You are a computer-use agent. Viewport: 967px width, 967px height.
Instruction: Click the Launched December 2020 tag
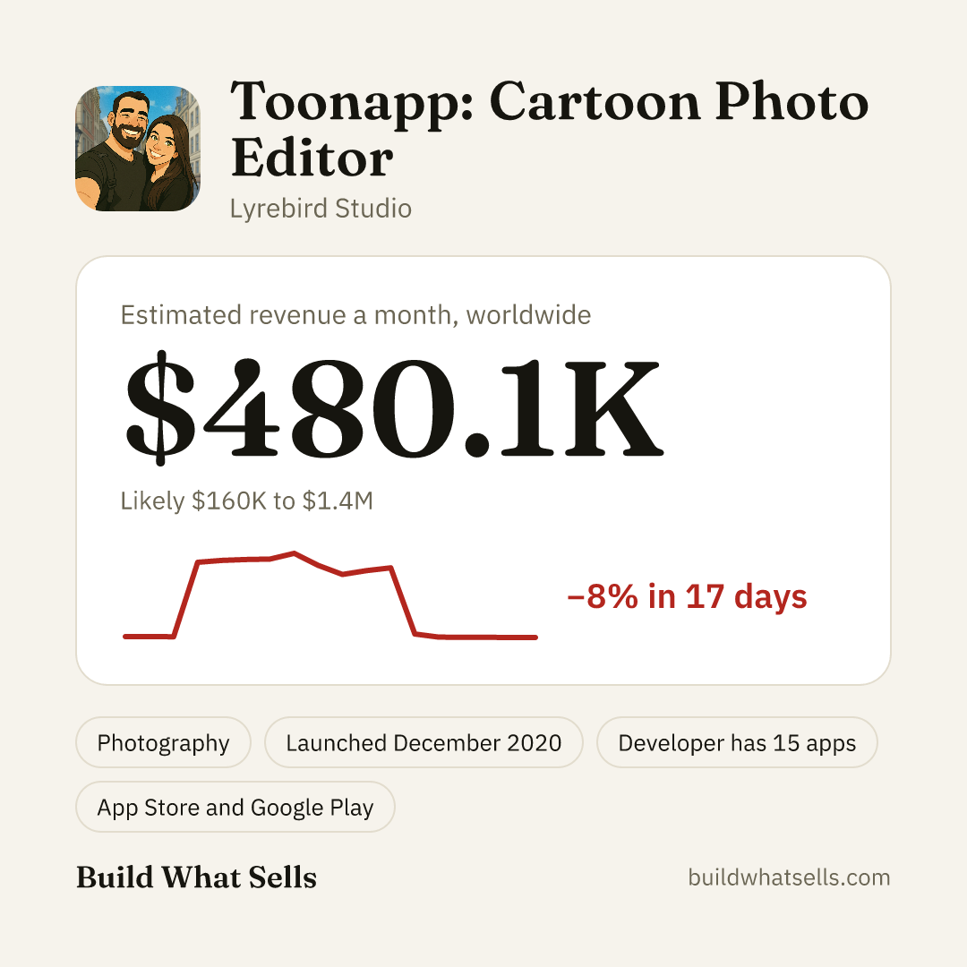pyautogui.click(x=424, y=742)
